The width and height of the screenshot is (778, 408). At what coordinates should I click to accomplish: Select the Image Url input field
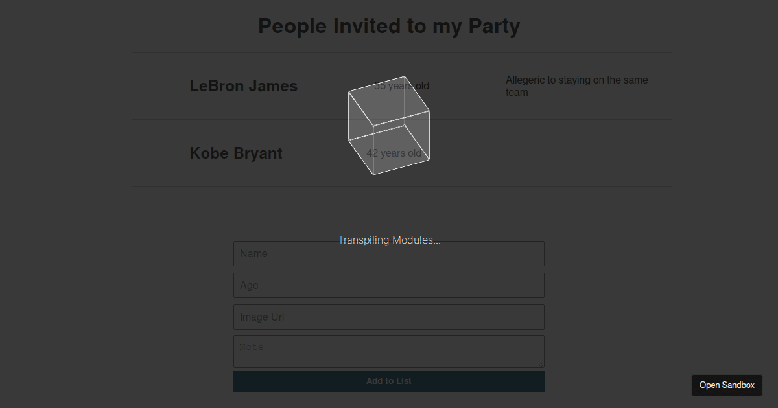pos(389,317)
